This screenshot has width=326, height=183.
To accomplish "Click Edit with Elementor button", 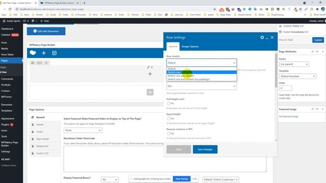I will point(46,31).
